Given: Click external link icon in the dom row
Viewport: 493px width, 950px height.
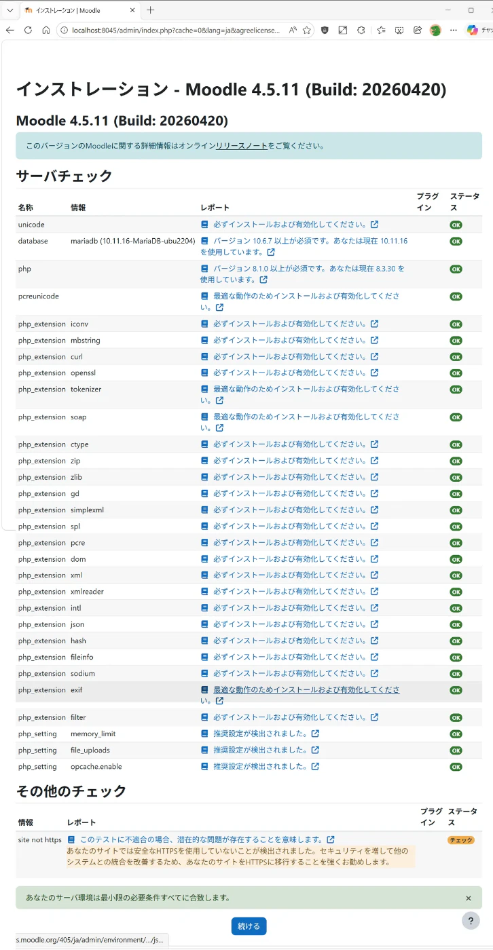Looking at the screenshot, I should [x=375, y=559].
